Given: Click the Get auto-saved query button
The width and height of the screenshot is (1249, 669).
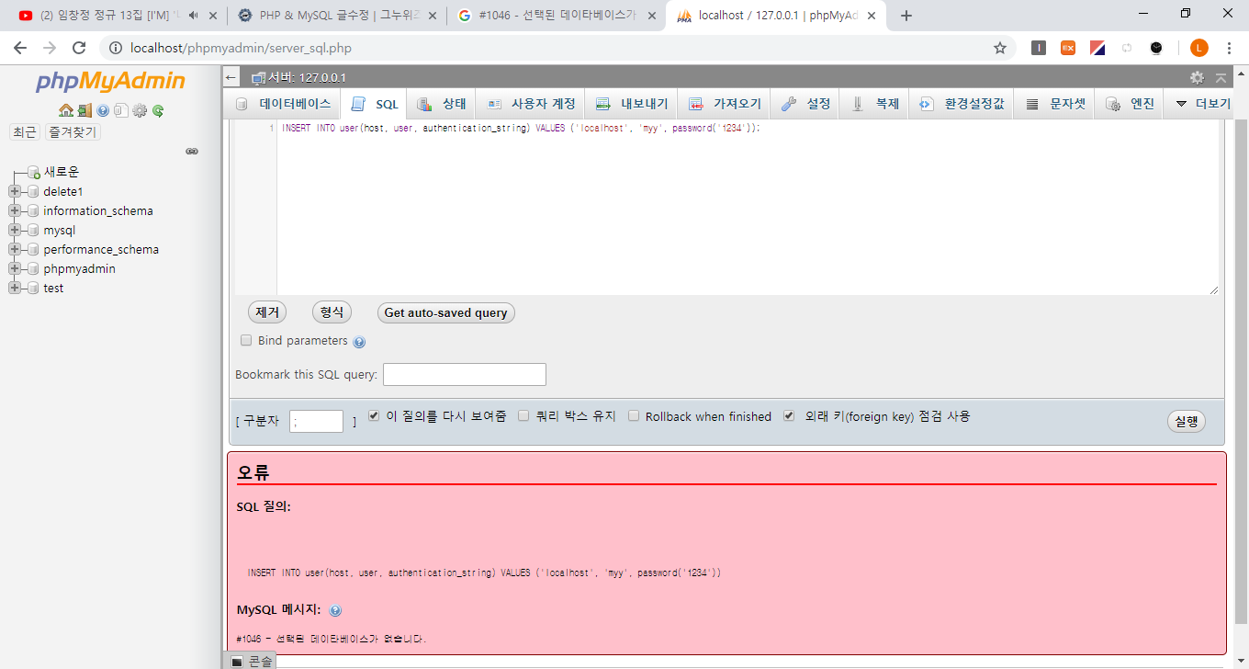Looking at the screenshot, I should tap(446, 312).
